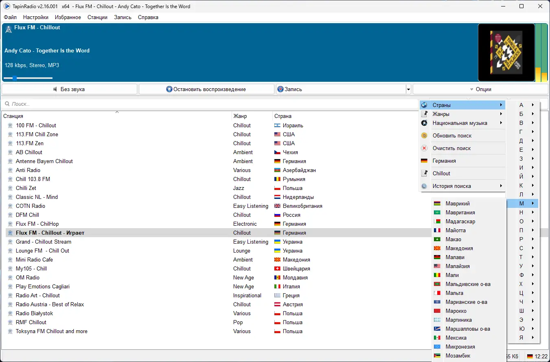Screen dimensions: 550x362
Task: Open the Настройки menu
Action: click(36, 17)
